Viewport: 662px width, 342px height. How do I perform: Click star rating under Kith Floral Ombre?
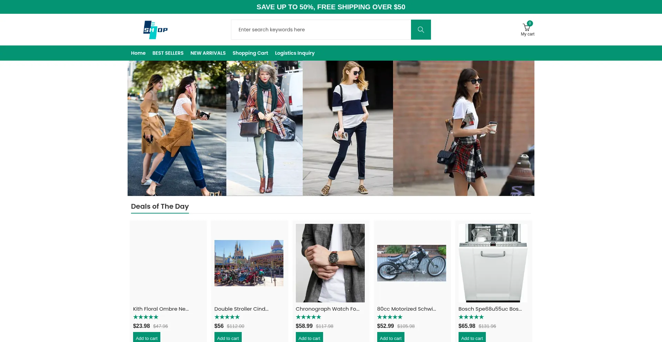pos(146,317)
